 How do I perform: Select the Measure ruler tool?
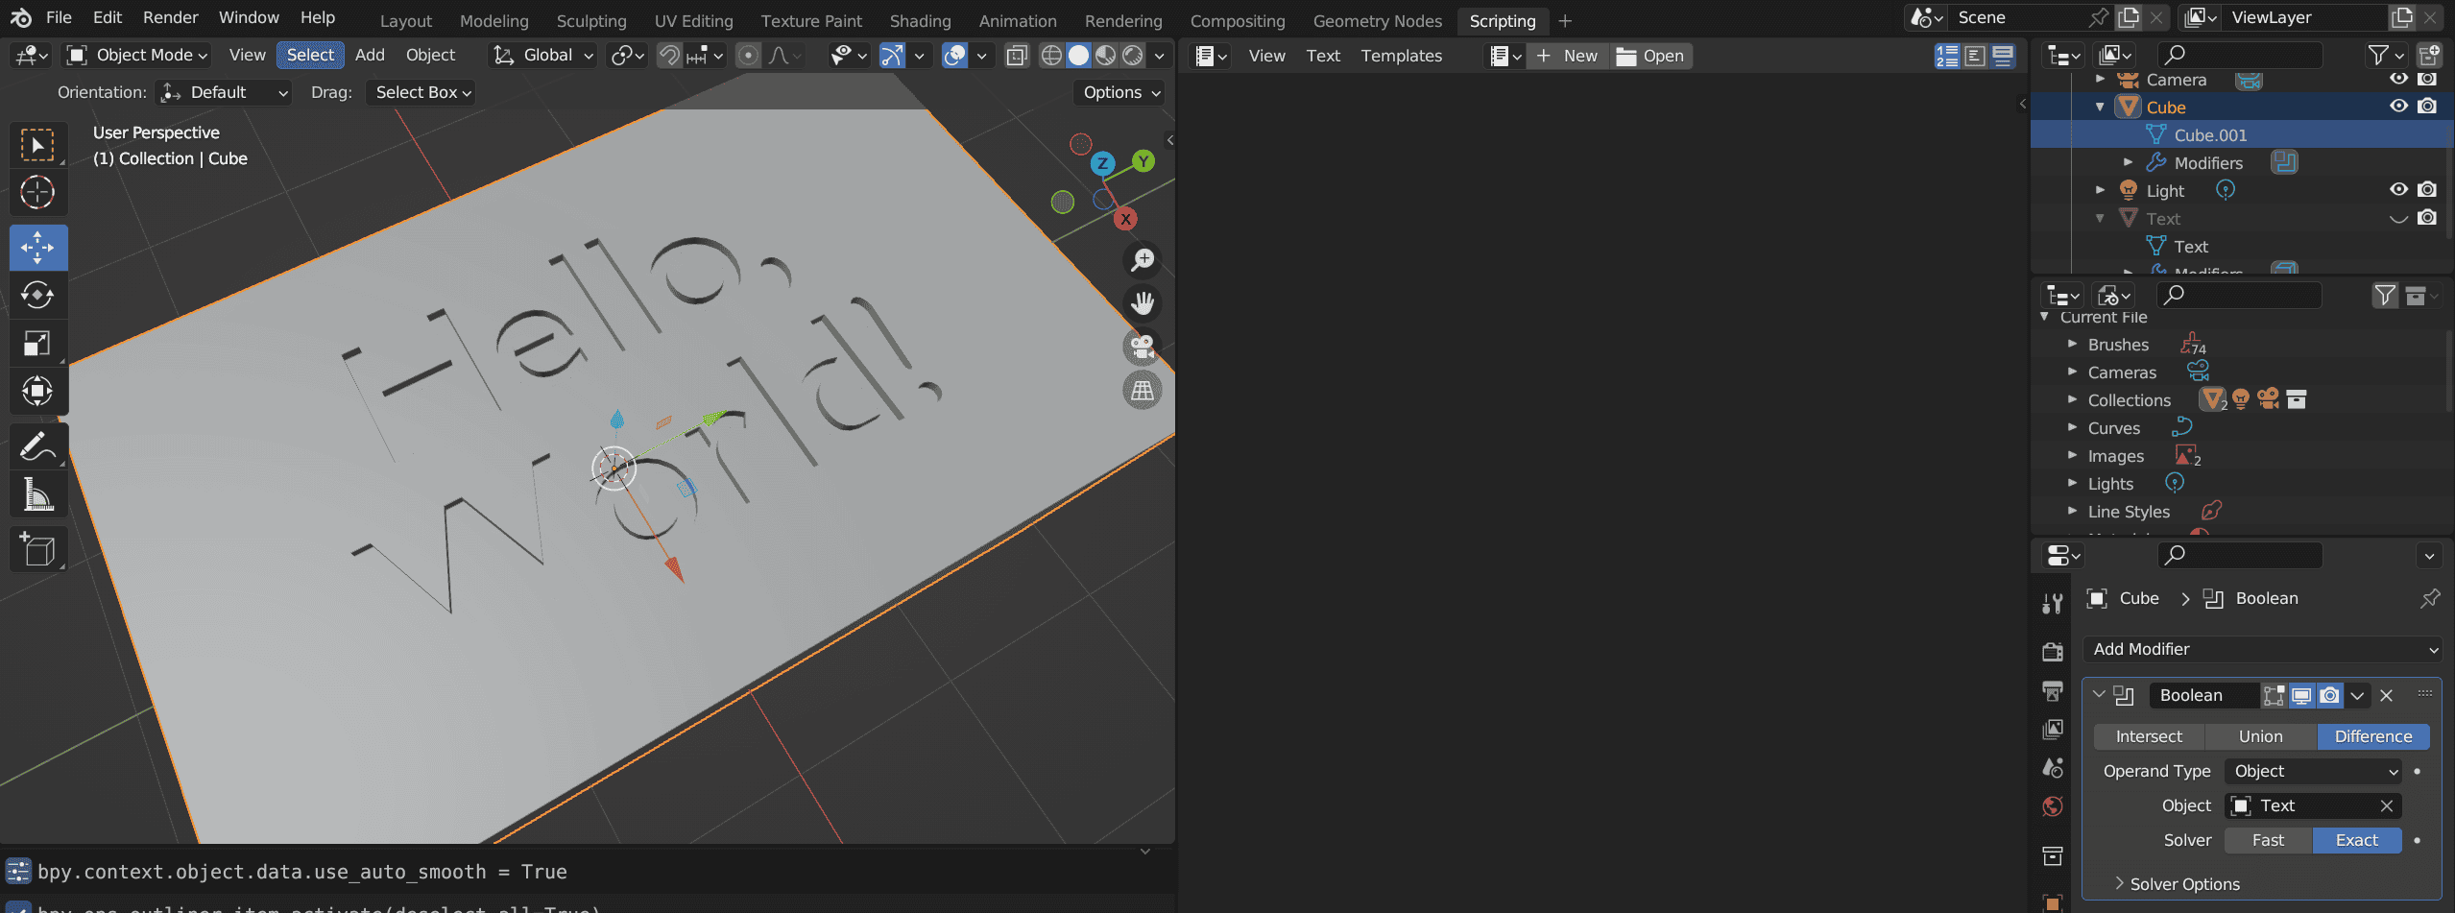pos(37,495)
